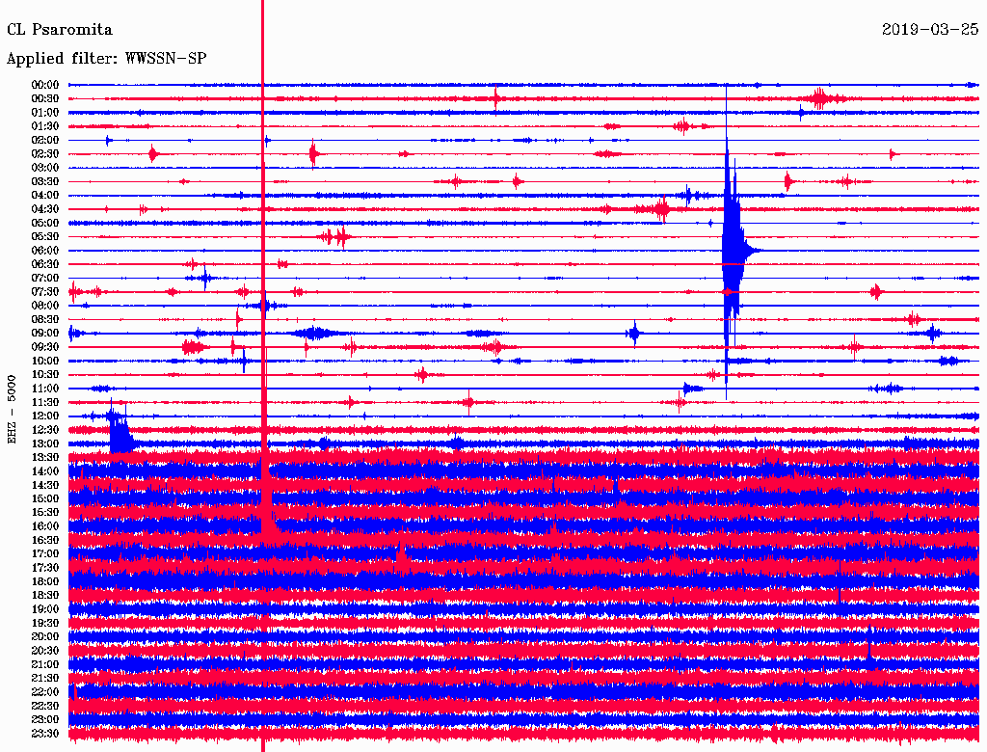Select the 06:00 time label
Viewport: 987px width, 752px height.
pyautogui.click(x=45, y=251)
